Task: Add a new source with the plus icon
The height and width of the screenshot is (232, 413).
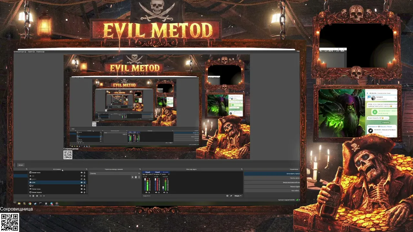Action: click(x=30, y=196)
